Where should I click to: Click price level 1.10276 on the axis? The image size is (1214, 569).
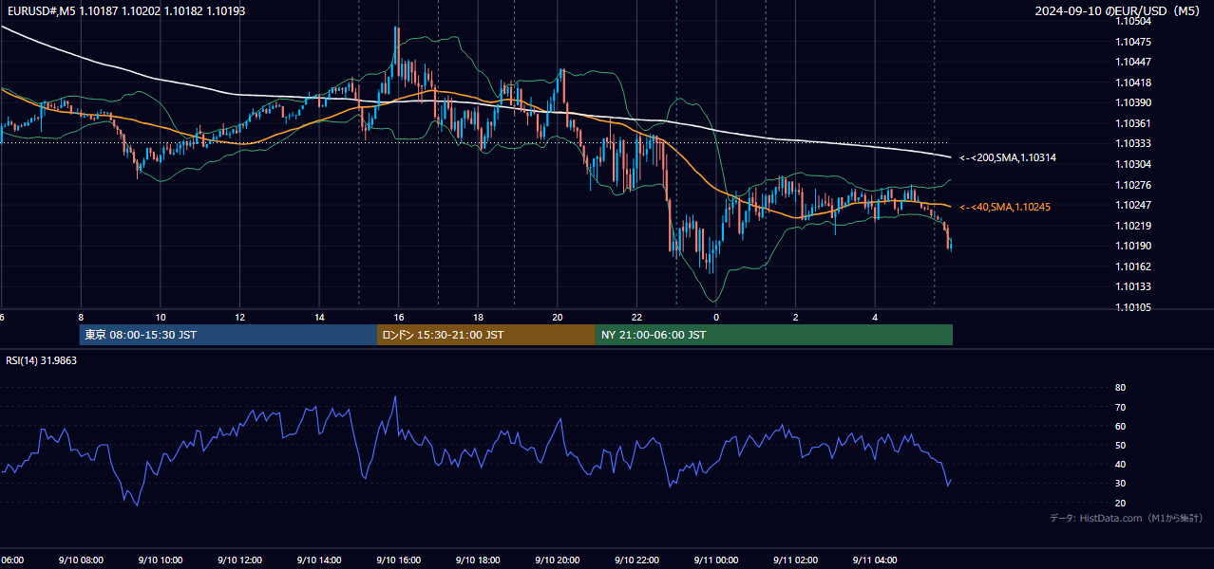pos(1133,185)
